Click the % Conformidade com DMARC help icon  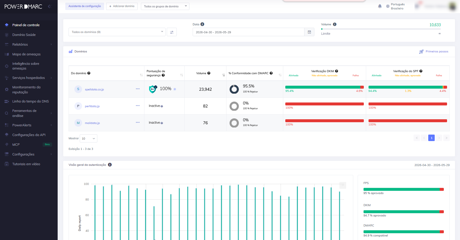271,73
